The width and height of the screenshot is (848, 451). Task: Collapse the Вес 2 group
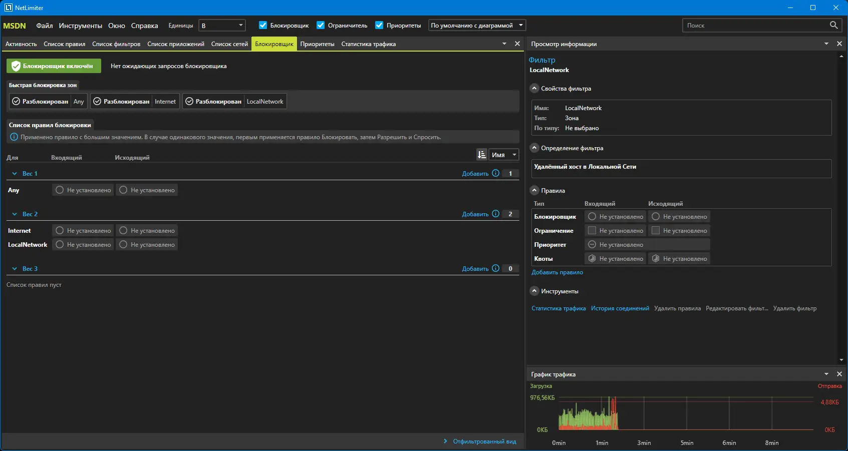click(15, 214)
